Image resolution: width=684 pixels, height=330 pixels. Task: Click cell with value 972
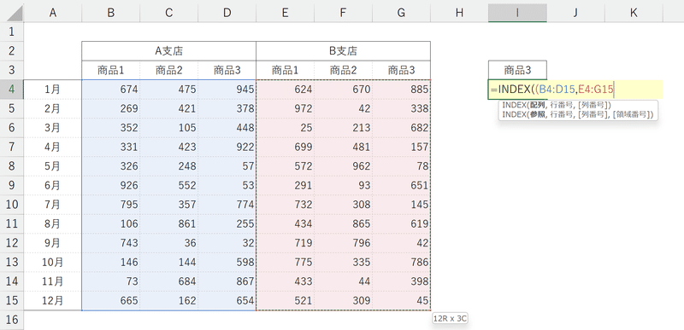285,108
